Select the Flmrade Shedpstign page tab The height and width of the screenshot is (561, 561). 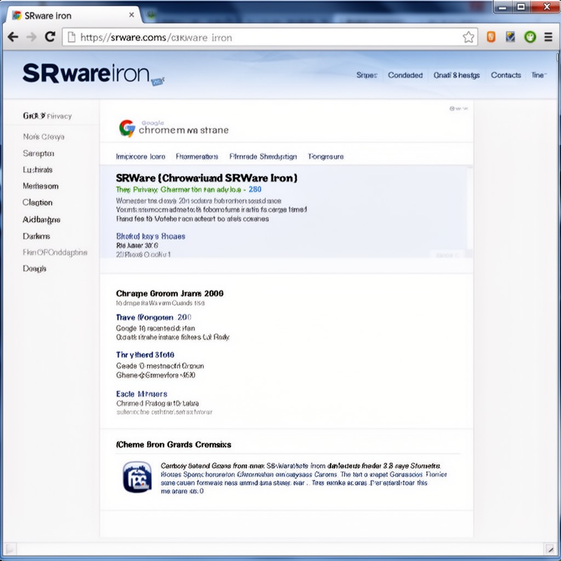click(263, 157)
